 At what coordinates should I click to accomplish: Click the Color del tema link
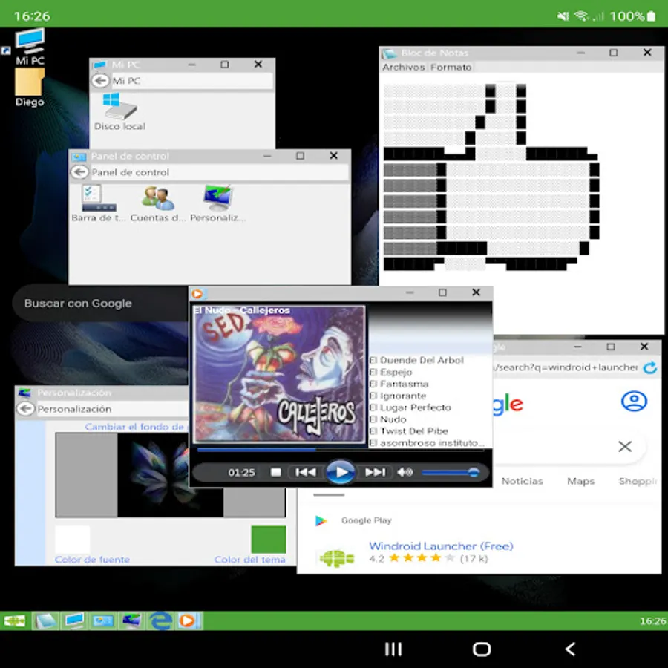coord(249,560)
